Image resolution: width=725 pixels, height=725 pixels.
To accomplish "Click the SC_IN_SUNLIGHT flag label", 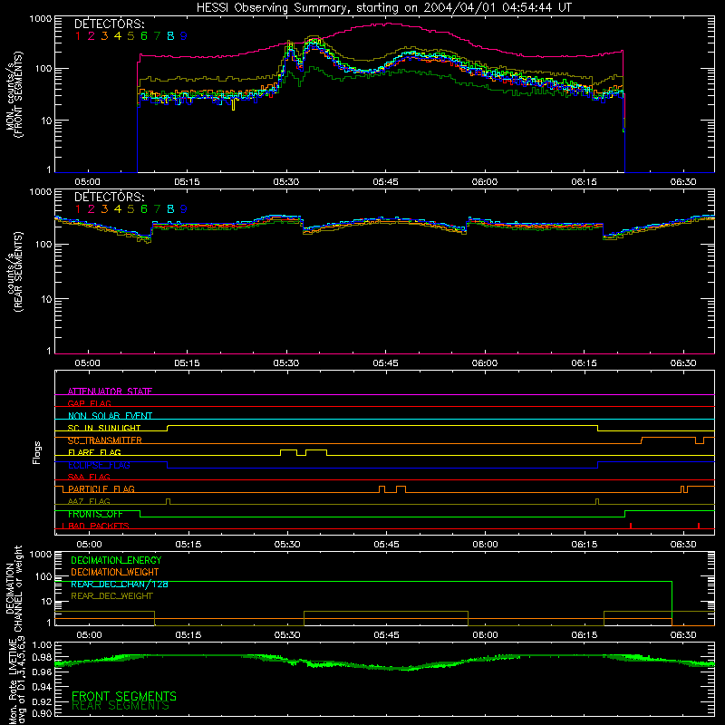I will click(x=104, y=428).
